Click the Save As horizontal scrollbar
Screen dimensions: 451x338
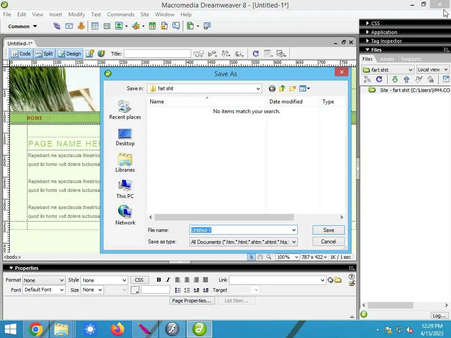coord(224,217)
